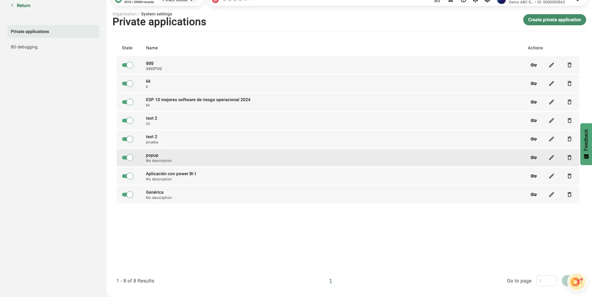Viewport: 592px width, 297px height.
Task: Edit the popup application
Action: 551,158
